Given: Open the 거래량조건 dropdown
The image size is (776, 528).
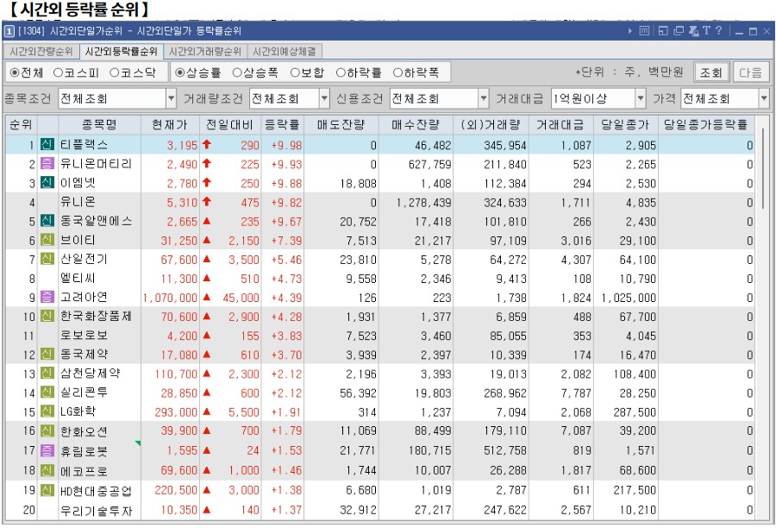Looking at the screenshot, I should (x=324, y=97).
